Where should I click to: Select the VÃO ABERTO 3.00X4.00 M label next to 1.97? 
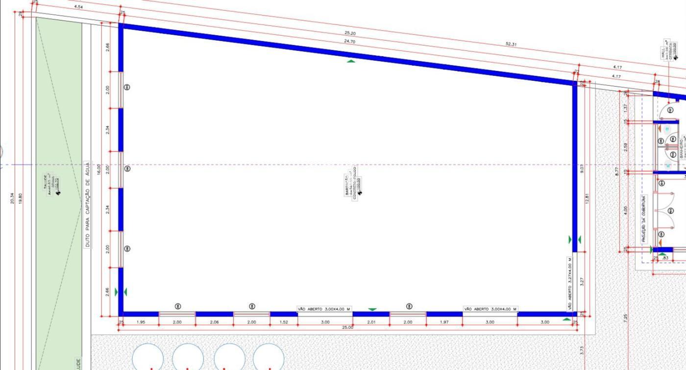click(x=490, y=309)
